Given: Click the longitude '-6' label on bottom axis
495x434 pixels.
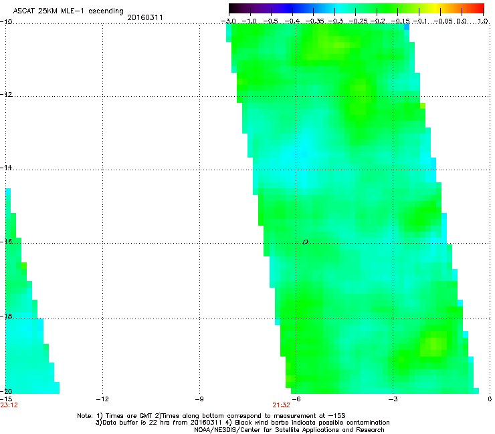Looking at the screenshot, I should [296, 399].
